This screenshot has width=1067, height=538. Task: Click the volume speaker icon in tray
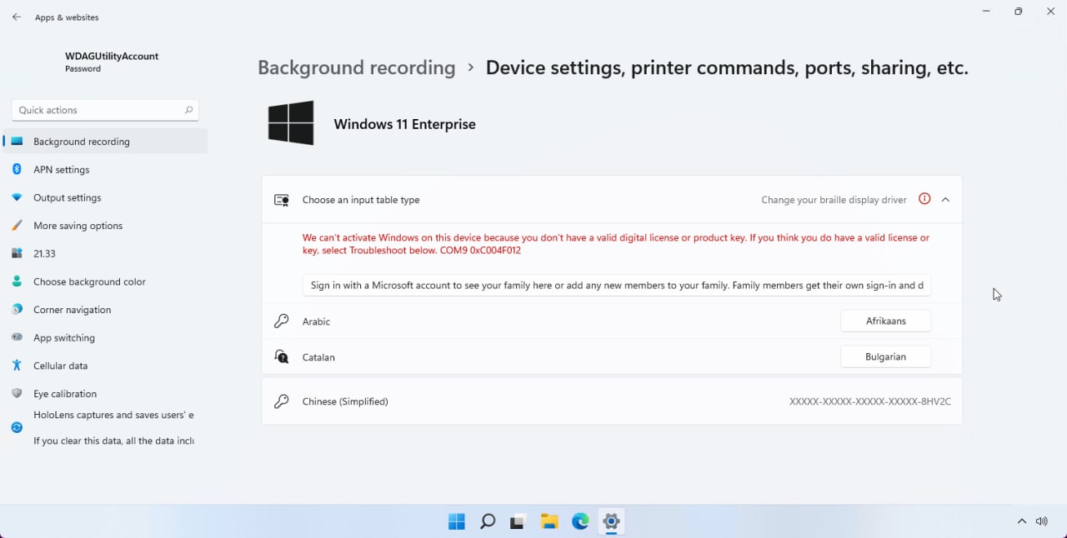pyautogui.click(x=1041, y=521)
